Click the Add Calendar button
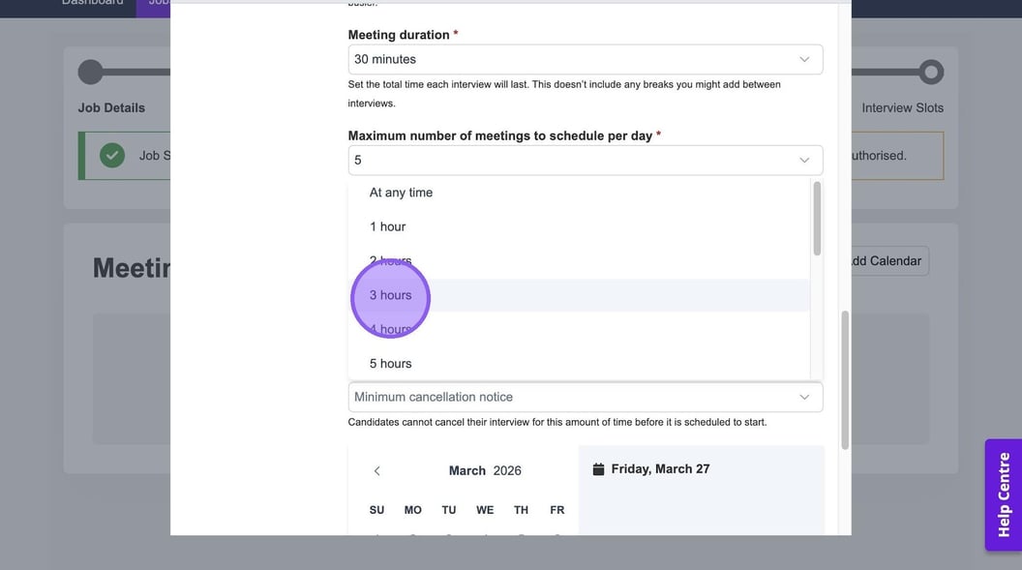 (884, 261)
